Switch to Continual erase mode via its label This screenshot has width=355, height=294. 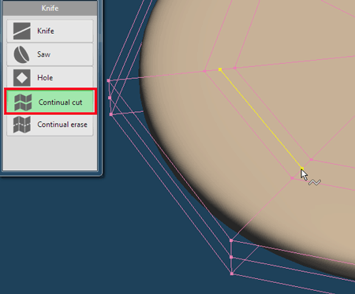62,125
